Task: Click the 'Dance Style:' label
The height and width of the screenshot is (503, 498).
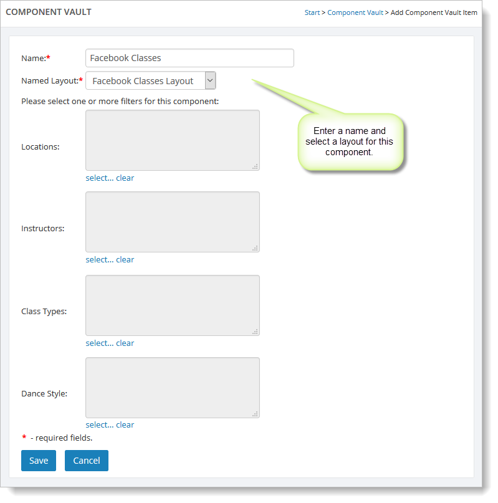Action: (44, 393)
